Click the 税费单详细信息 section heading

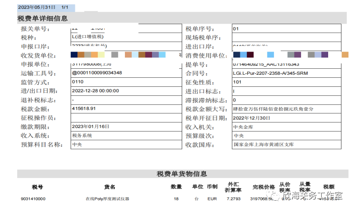pos(43,18)
